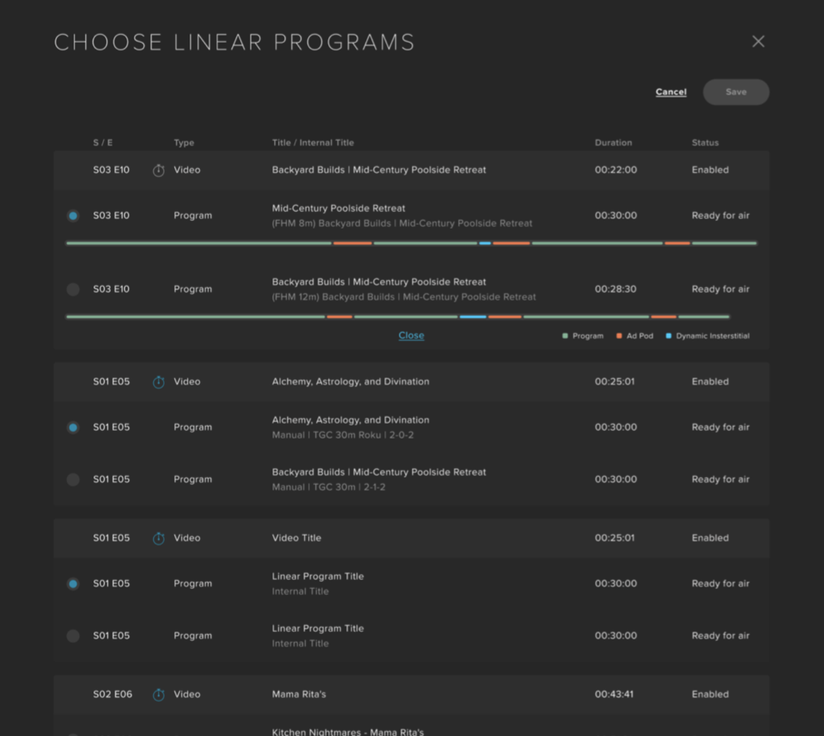Click the Status column header
824x736 pixels.
(705, 142)
